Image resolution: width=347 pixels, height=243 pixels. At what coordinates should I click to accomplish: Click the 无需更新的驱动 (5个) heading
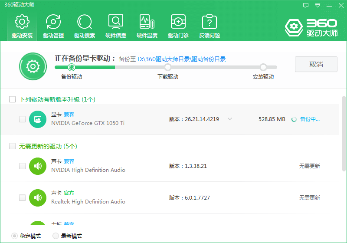point(48,146)
